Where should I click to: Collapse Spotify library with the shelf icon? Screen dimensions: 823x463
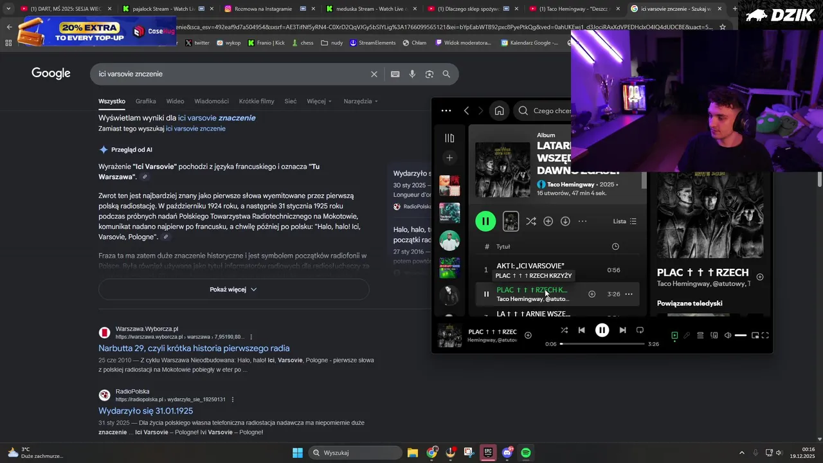coord(449,138)
